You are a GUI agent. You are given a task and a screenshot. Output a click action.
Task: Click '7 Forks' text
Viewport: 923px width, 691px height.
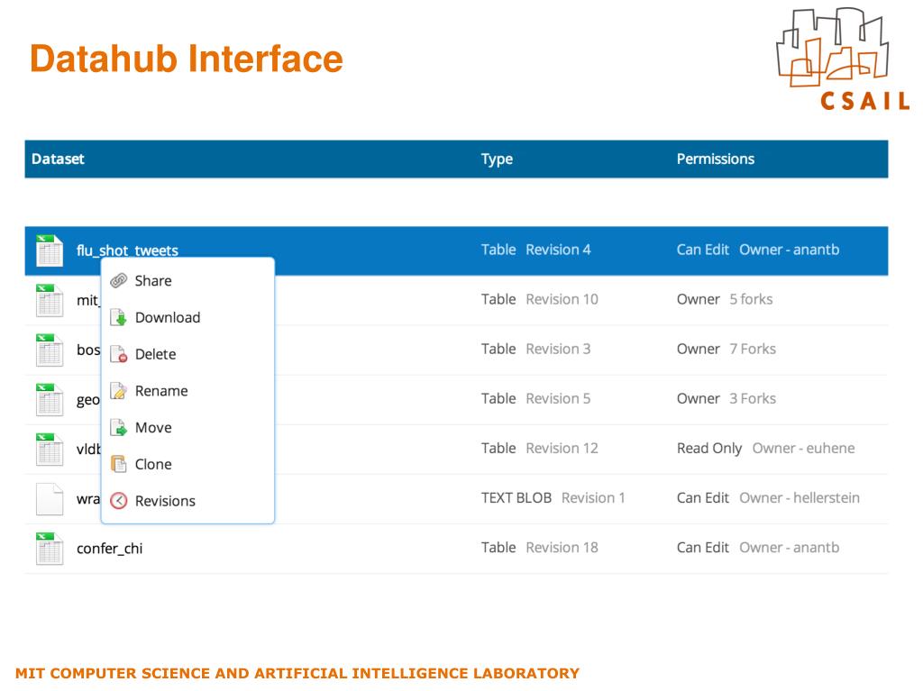point(753,349)
